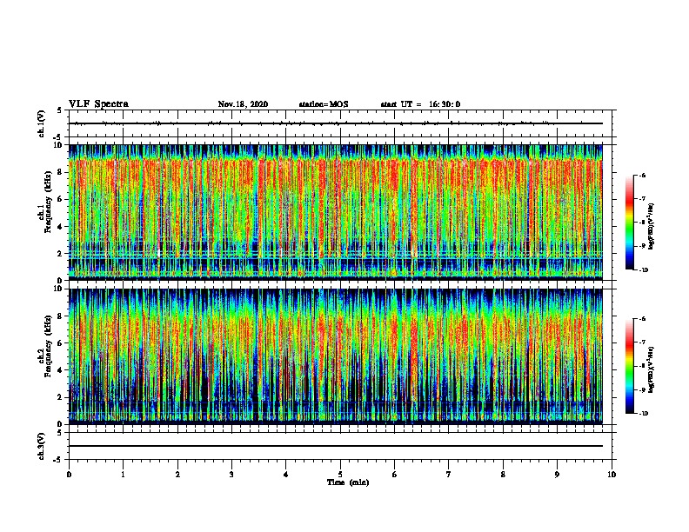The height and width of the screenshot is (532, 689).
Task: Click time axis tick label "1"
Action: point(123,475)
